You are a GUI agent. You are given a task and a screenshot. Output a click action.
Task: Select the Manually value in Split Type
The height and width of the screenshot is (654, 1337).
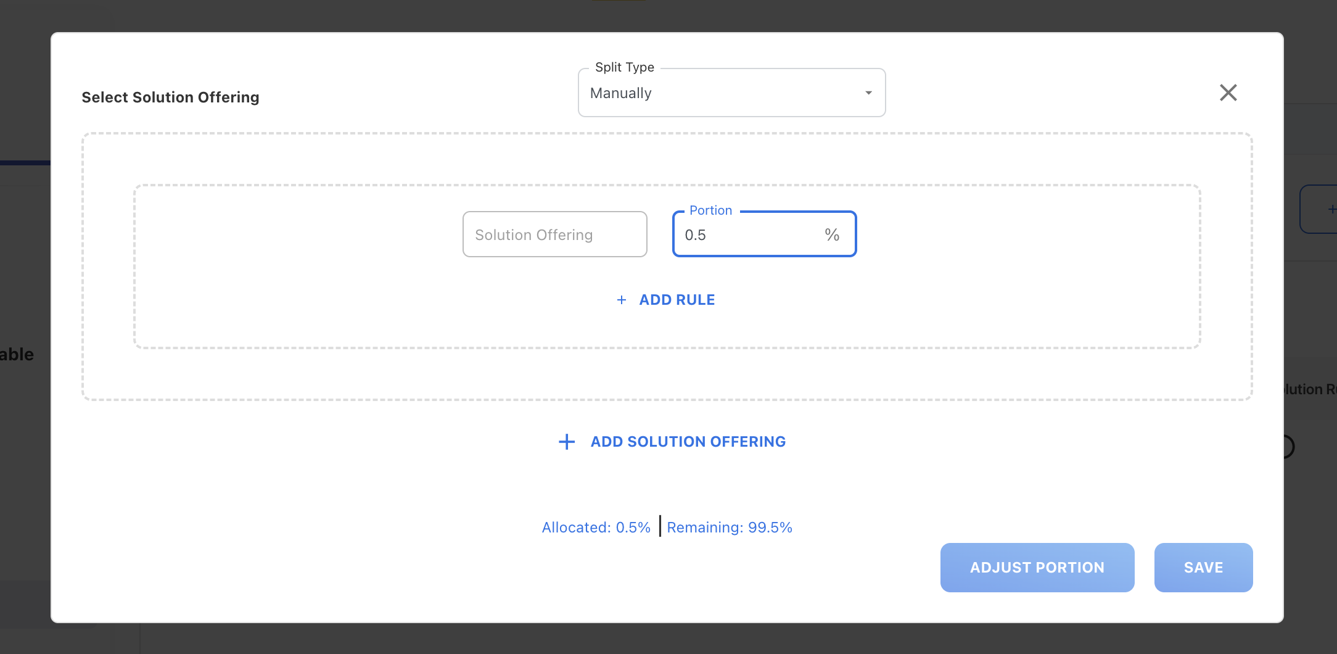pyautogui.click(x=620, y=93)
